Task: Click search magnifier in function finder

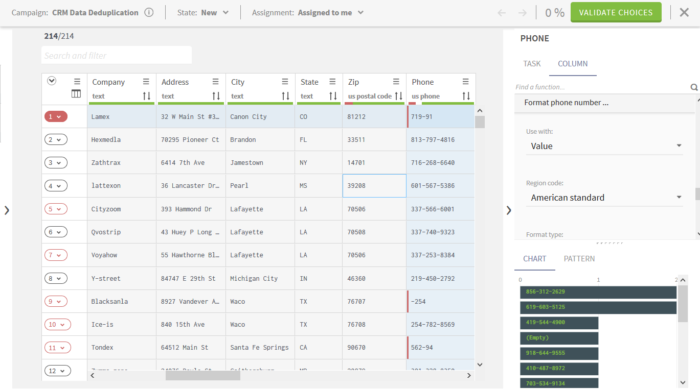Action: [x=694, y=87]
